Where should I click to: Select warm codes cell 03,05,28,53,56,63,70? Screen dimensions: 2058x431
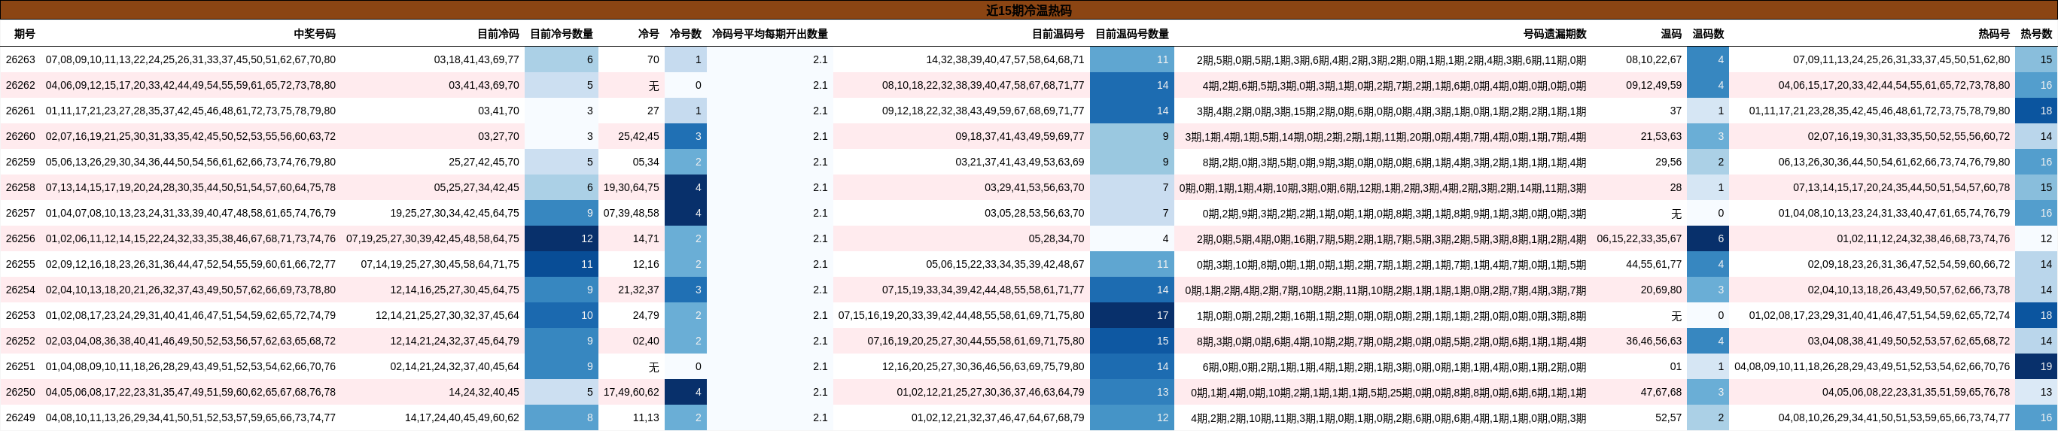pyautogui.click(x=1034, y=212)
